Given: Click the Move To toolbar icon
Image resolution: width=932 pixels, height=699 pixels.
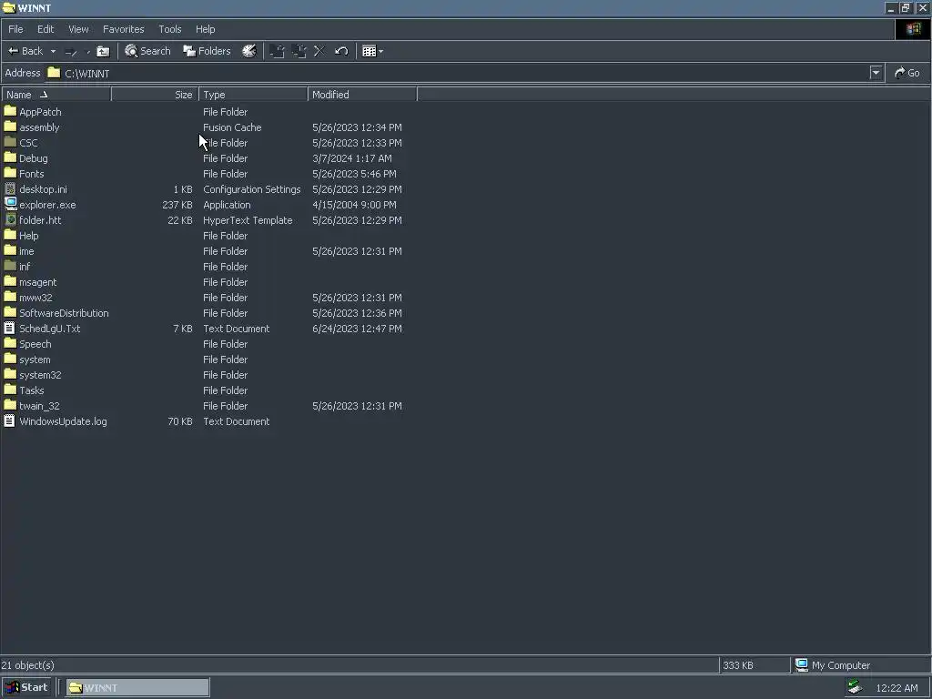Looking at the screenshot, I should tap(277, 51).
